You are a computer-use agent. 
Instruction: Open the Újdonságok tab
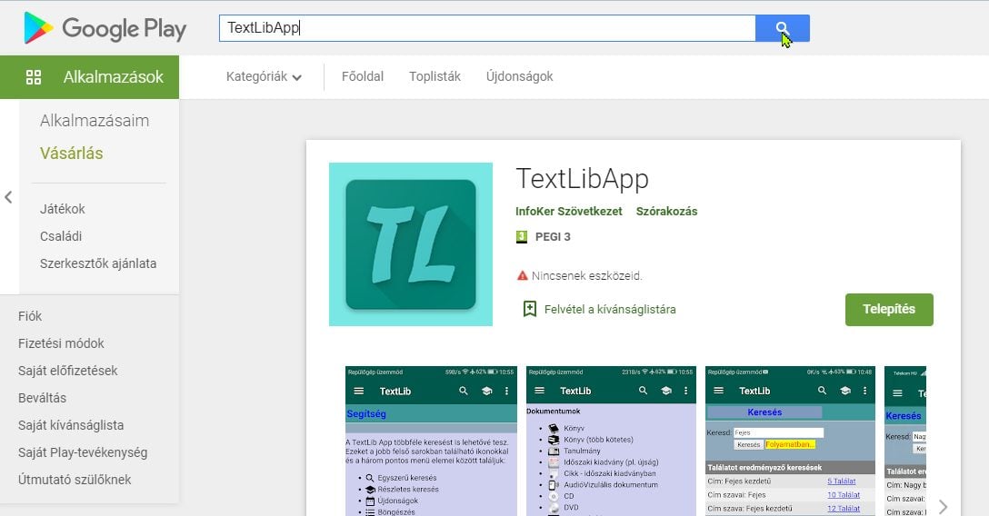519,77
